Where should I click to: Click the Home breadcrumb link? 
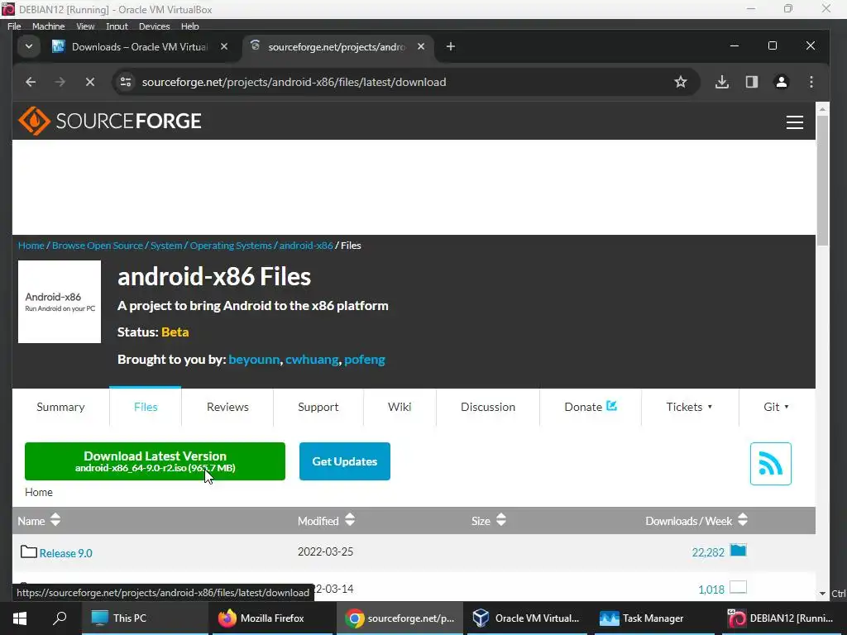click(31, 245)
